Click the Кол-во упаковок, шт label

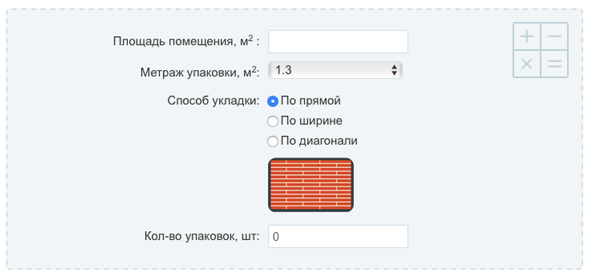[x=202, y=237]
